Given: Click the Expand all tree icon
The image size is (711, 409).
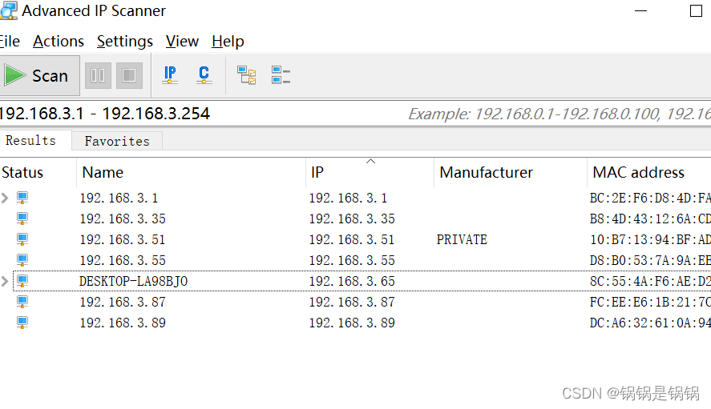Looking at the screenshot, I should tap(247, 75).
